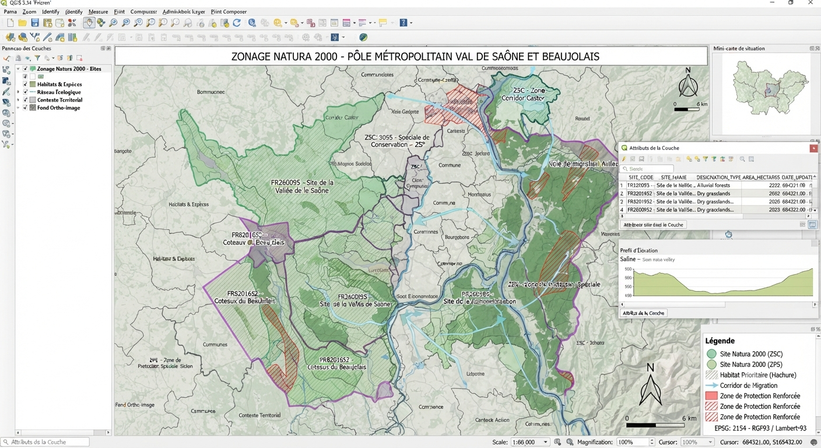821x448 pixels.
Task: Click the open attribute table icon in main toolbar
Action: 334,23
